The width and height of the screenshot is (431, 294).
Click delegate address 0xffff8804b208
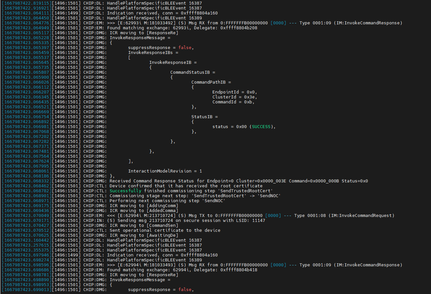click(x=239, y=28)
